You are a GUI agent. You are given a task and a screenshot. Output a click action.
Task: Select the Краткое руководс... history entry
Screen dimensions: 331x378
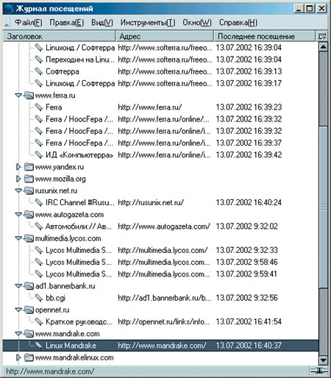point(160,321)
